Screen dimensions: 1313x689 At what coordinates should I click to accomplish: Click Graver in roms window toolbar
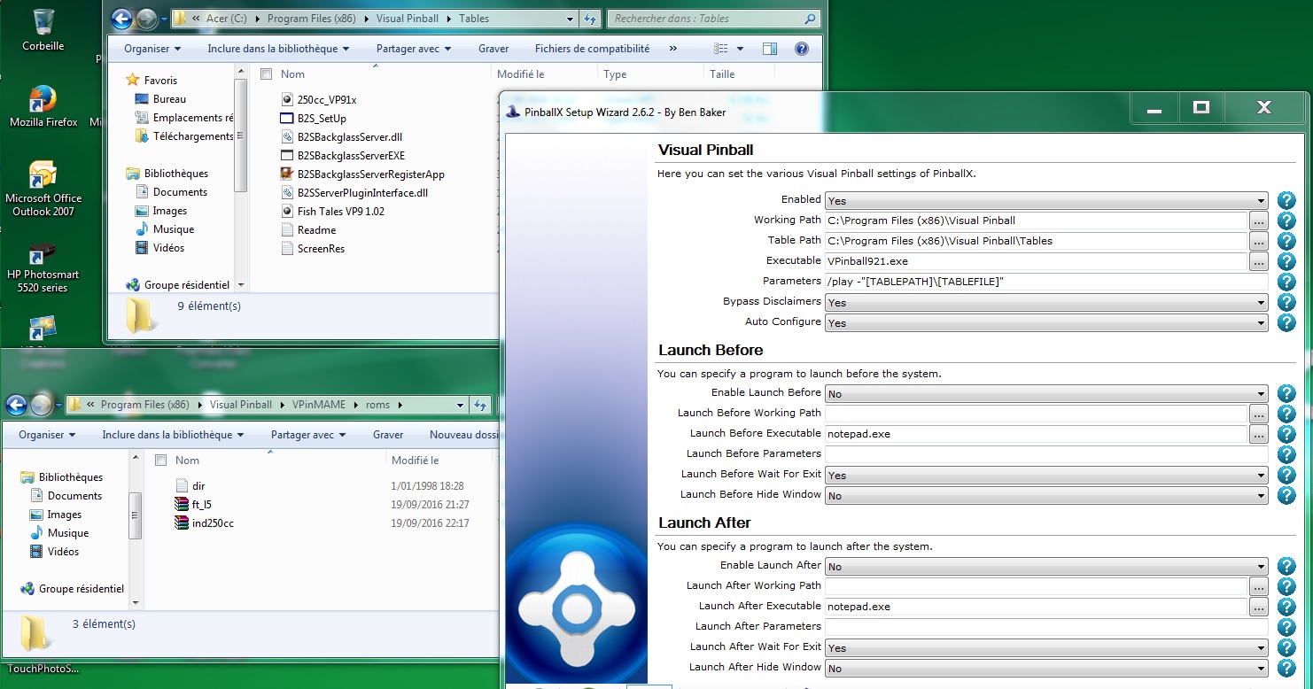(388, 435)
